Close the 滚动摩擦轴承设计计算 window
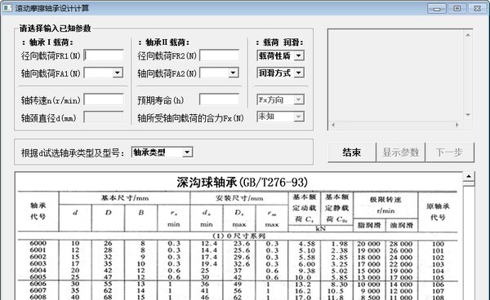 [x=477, y=9]
